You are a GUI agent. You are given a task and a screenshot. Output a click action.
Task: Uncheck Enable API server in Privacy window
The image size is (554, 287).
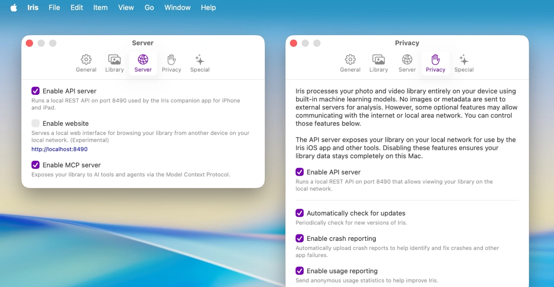coord(300,172)
